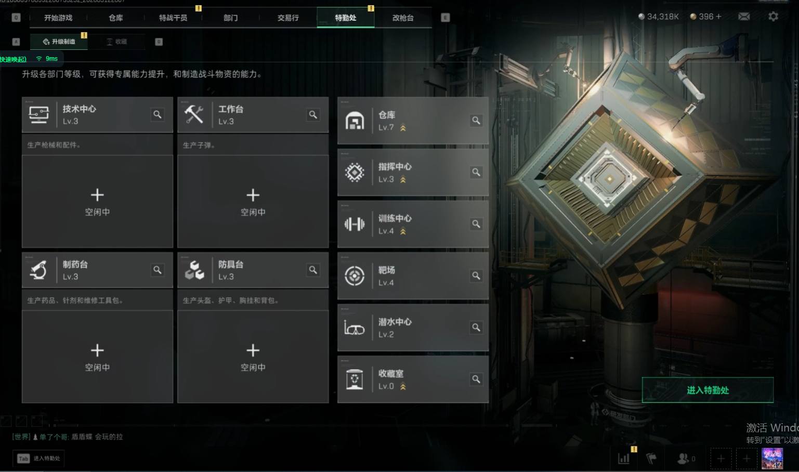Click magnifier on 工作台 card
Viewport: 799px width, 472px height.
[313, 114]
